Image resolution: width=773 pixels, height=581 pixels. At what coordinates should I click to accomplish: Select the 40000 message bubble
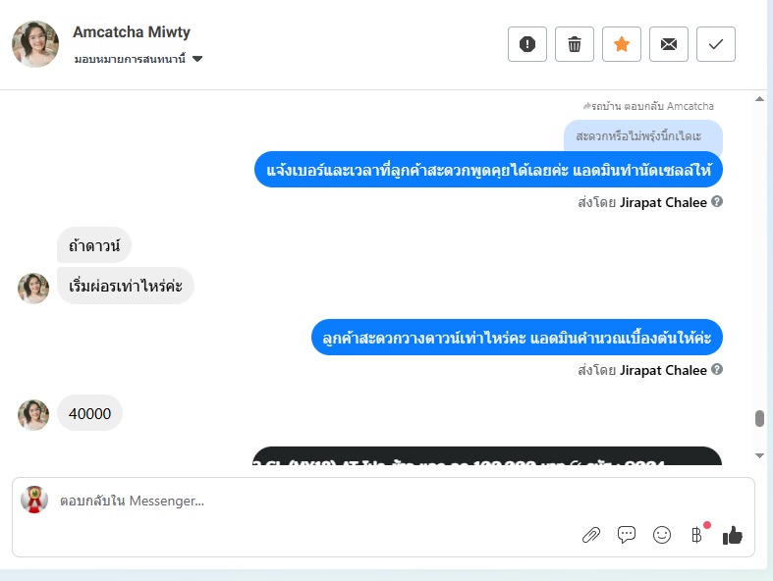coord(89,413)
